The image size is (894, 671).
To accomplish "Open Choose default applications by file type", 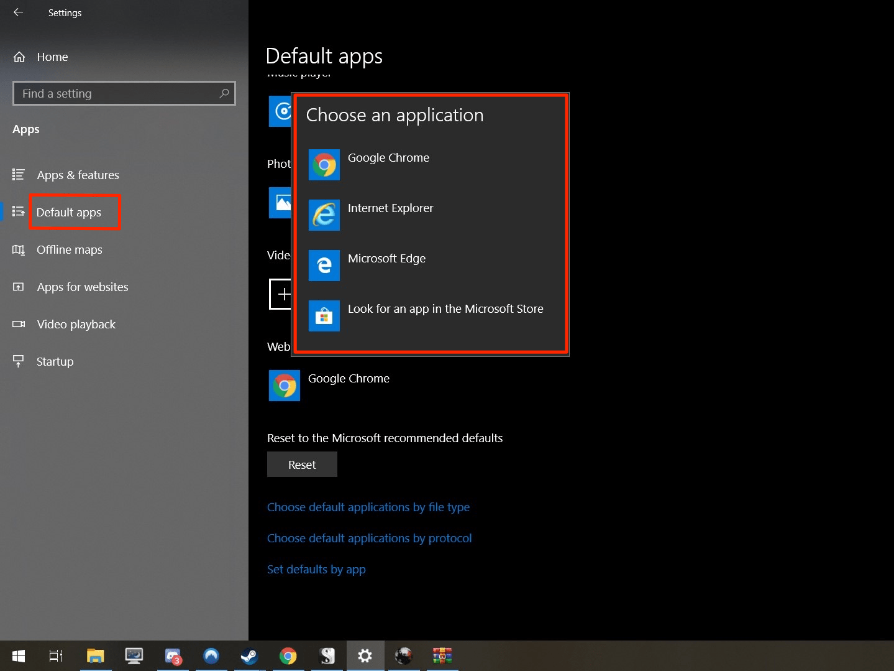I will 368,507.
